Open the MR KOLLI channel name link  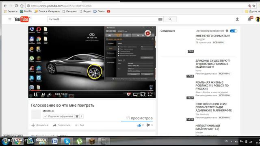pos(48,111)
